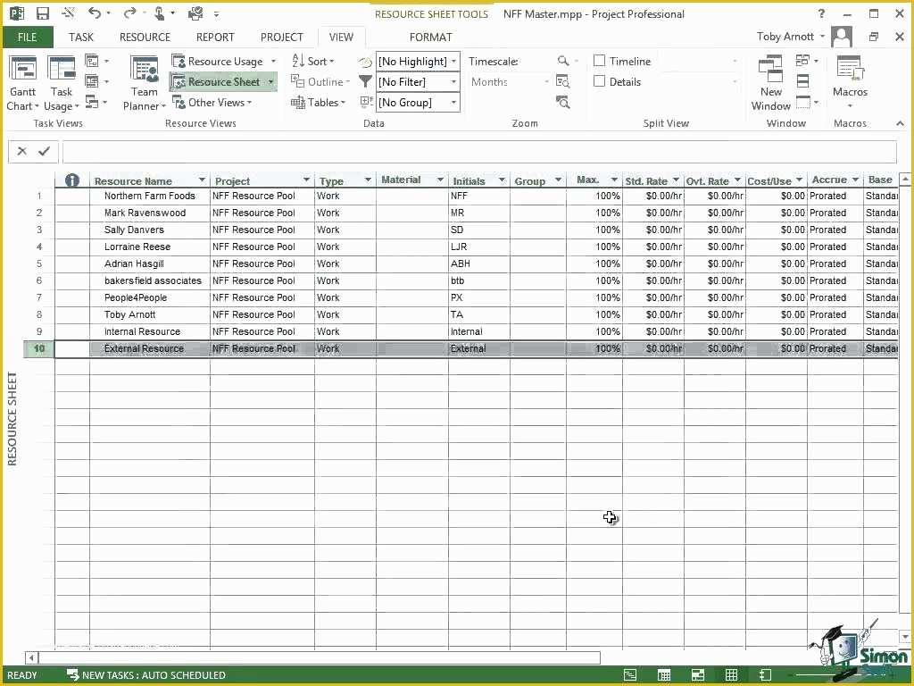The image size is (914, 686).
Task: Switch to Gantt chart view in status bar
Action: click(x=630, y=675)
